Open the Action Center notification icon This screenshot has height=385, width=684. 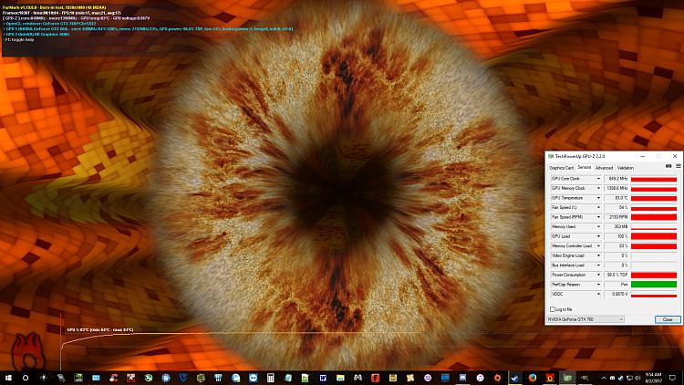[x=672, y=378]
